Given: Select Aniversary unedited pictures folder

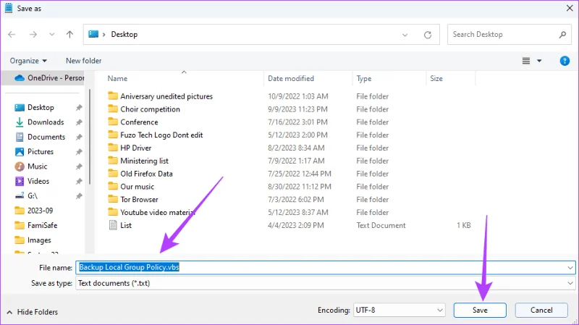Looking at the screenshot, I should (160, 96).
